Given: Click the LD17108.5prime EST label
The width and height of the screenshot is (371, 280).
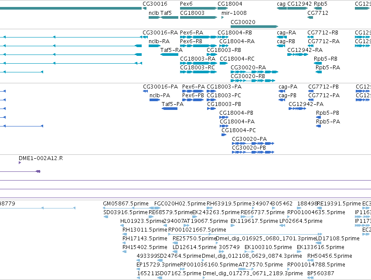Looking at the screenshot, I should pyautogui.click(x=337, y=239).
